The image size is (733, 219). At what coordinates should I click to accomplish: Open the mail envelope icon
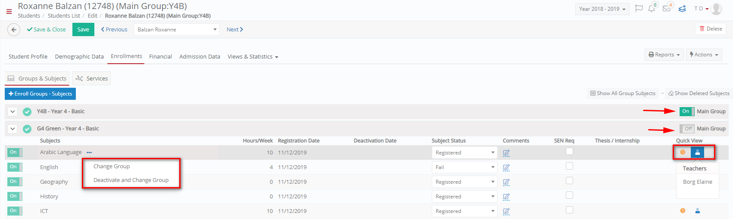667,9
